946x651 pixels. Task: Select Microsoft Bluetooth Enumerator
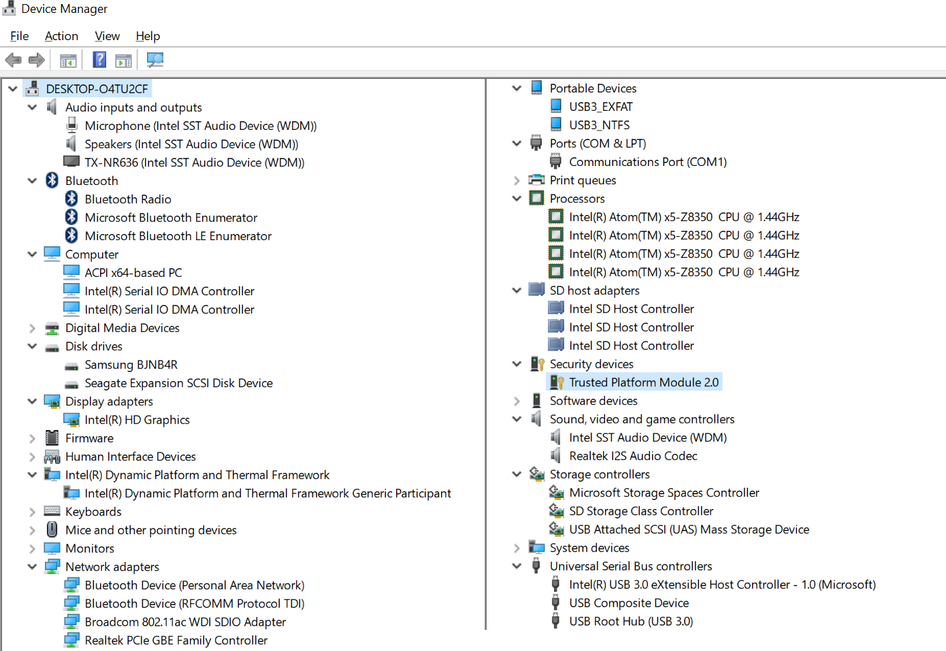171,218
